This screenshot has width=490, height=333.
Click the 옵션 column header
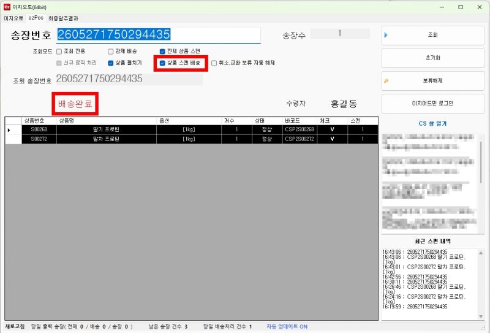(x=189, y=121)
